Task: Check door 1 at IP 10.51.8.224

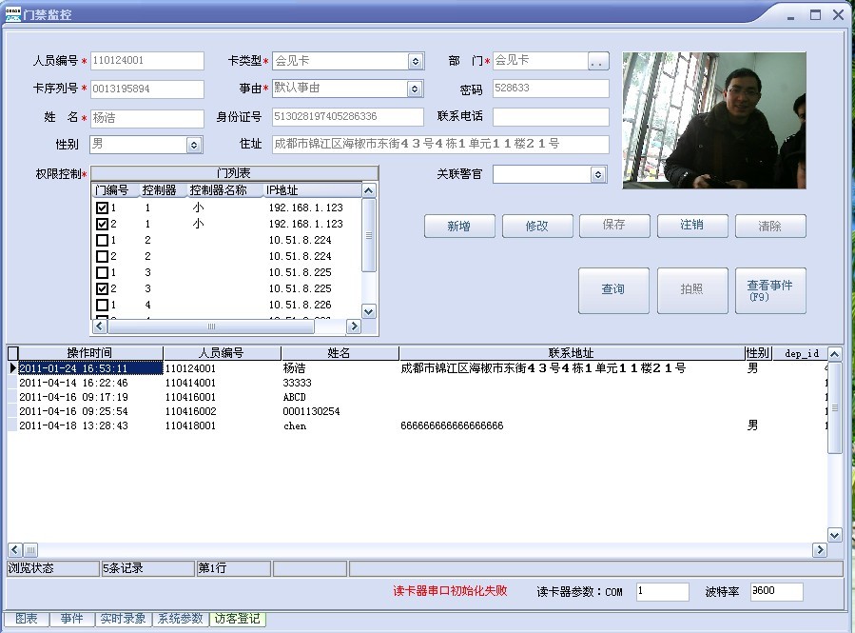Action: coord(102,240)
